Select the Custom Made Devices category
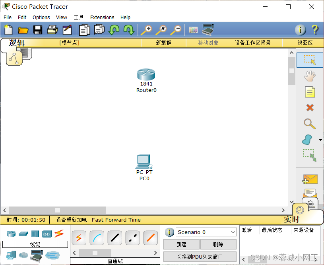The image size is (324, 265). point(37,256)
